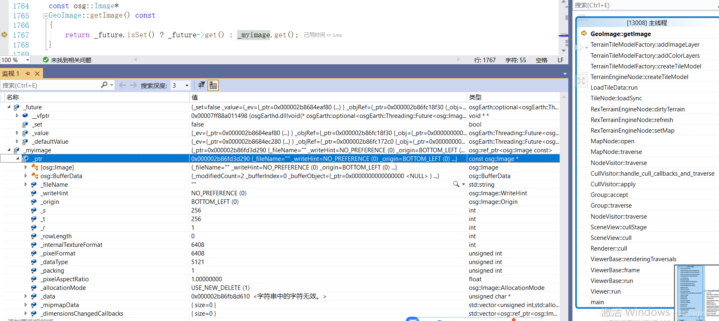Pin the 监视 1 tab
719x321 pixels.
point(28,74)
